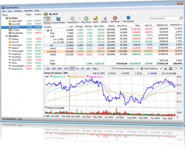Collapse the LUFK row lots
This screenshot has width=185, height=146.
coord(45,37)
